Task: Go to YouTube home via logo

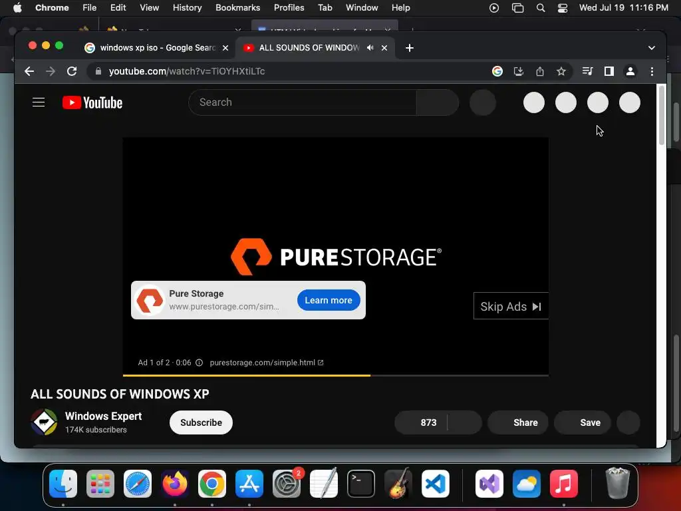Action: pyautogui.click(x=92, y=102)
